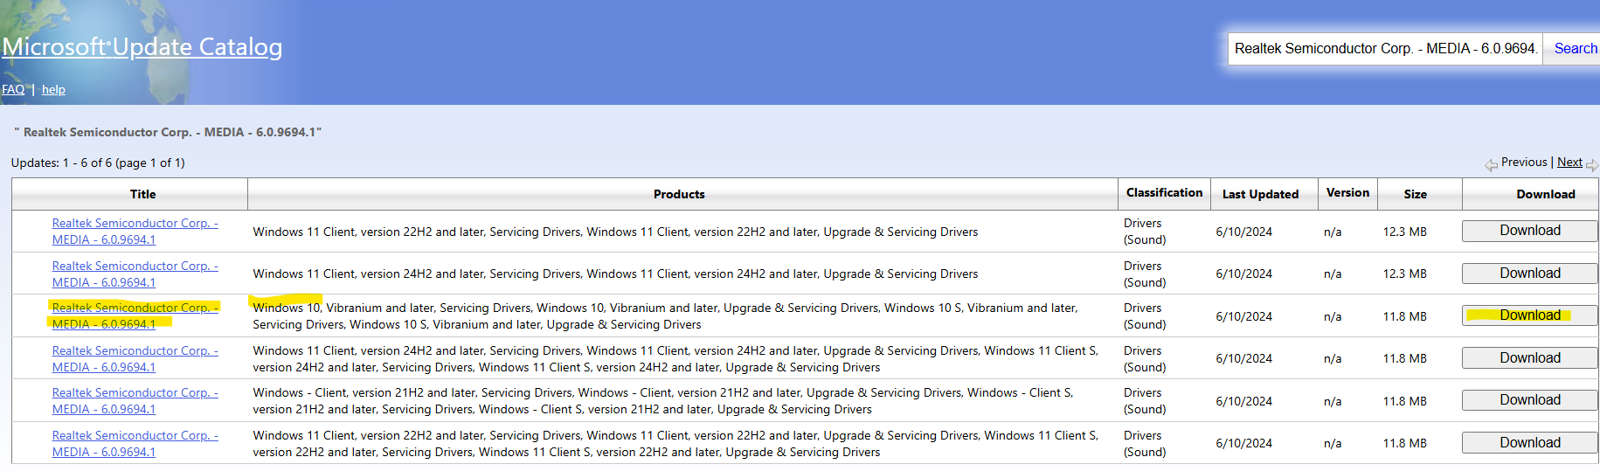Select 'Drivers (Sound)' in the last row
Image resolution: width=1600 pixels, height=471 pixels.
coord(1145,444)
